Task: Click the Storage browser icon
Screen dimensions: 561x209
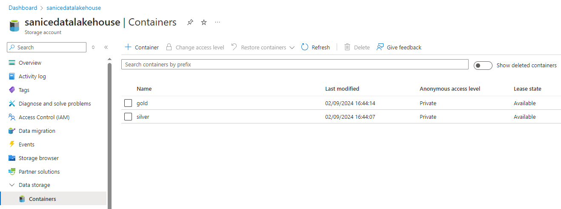Action: pyautogui.click(x=12, y=158)
